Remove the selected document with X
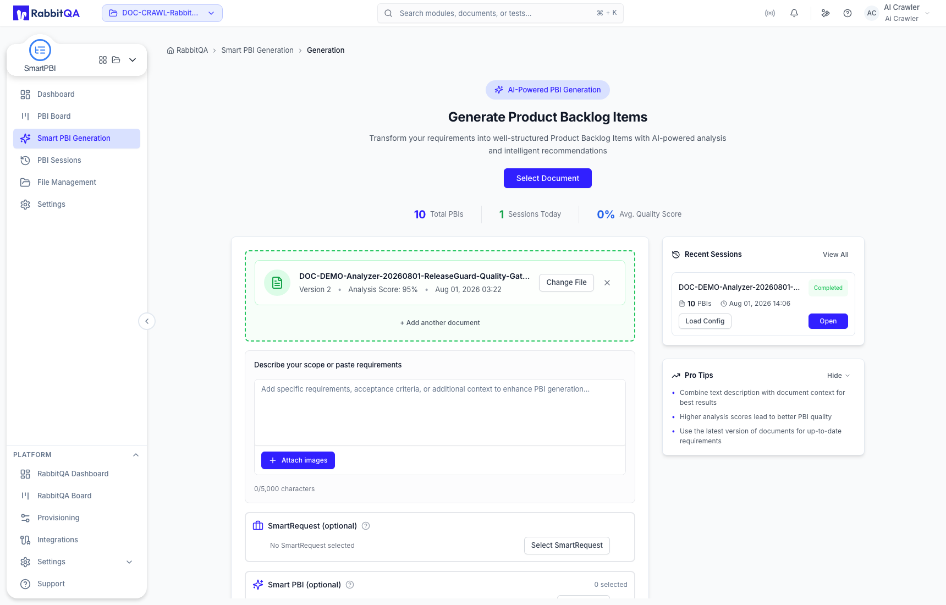This screenshot has width=946, height=605. click(x=607, y=283)
